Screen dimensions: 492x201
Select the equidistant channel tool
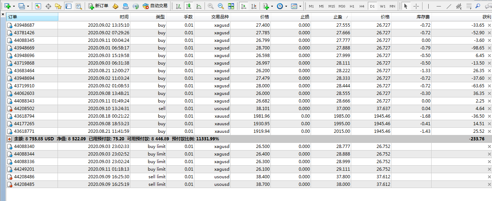coord(459,6)
